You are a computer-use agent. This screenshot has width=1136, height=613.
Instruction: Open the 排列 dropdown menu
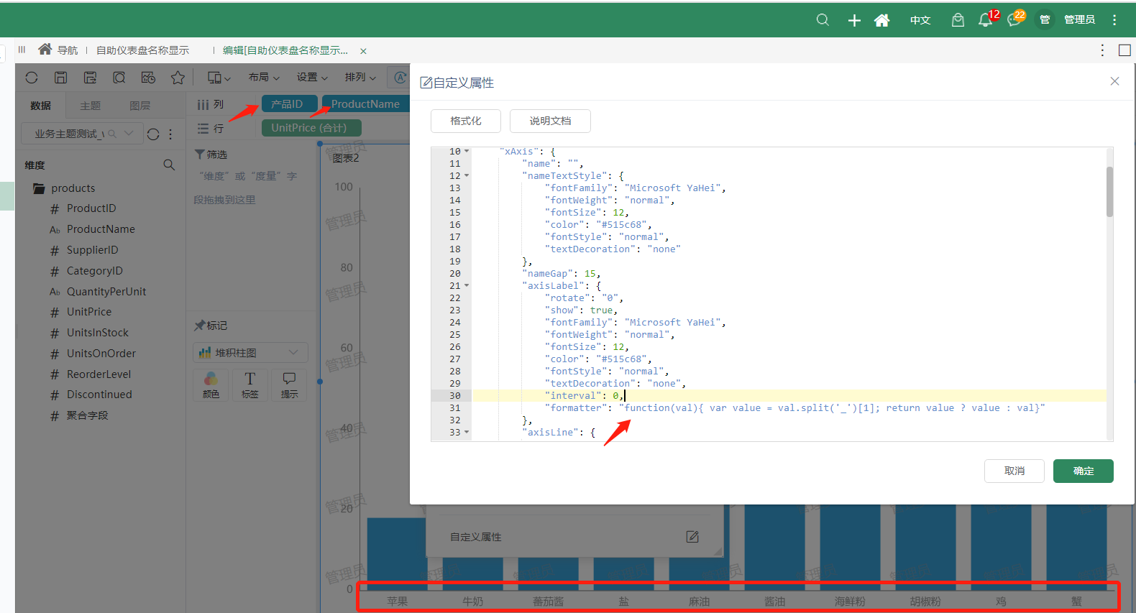360,78
